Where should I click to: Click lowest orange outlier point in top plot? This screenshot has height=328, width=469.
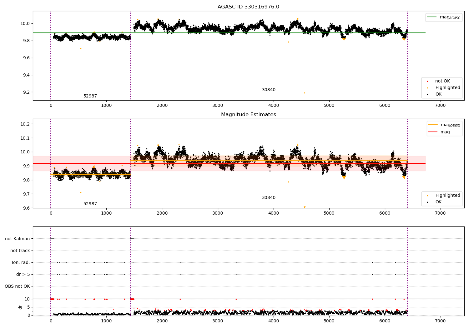[305, 93]
